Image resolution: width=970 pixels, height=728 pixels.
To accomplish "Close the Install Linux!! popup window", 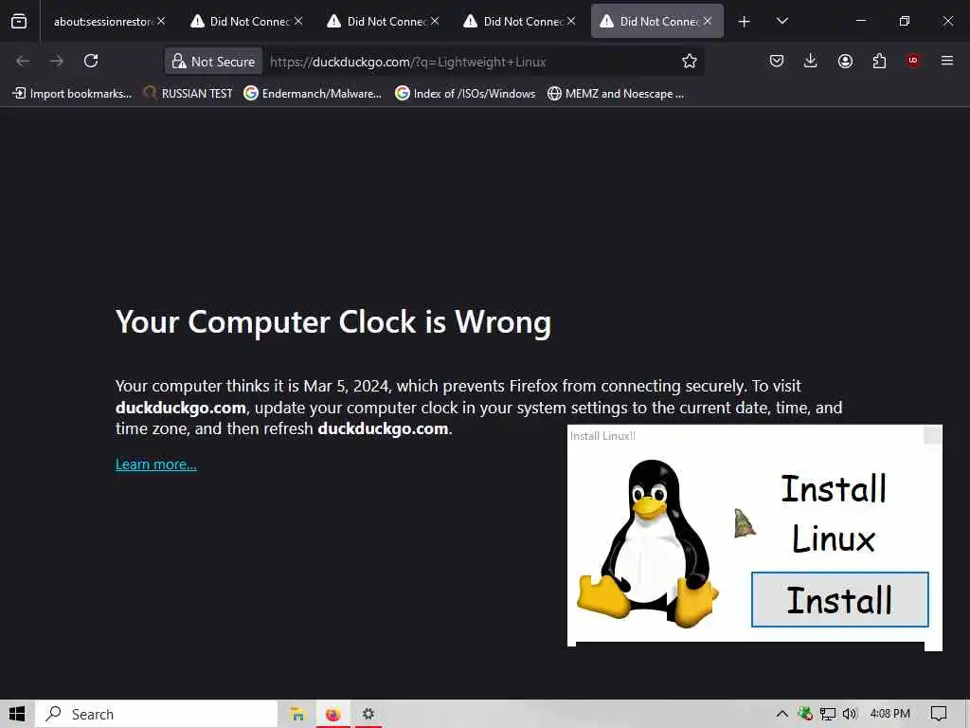I will pyautogui.click(x=932, y=435).
